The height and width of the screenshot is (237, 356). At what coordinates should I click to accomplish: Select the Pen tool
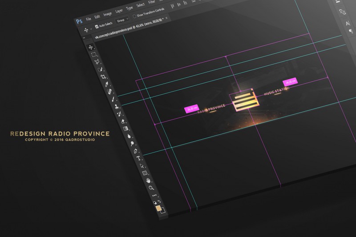[135, 151]
